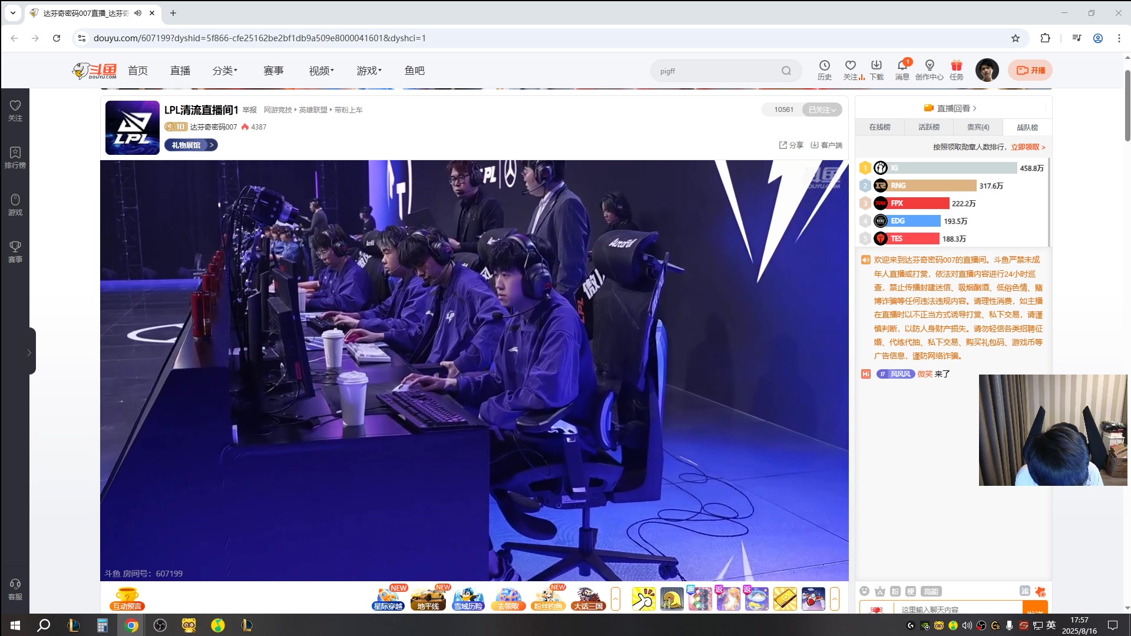Open 排行榜 in the left sidebar
The image size is (1131, 636).
[15, 157]
